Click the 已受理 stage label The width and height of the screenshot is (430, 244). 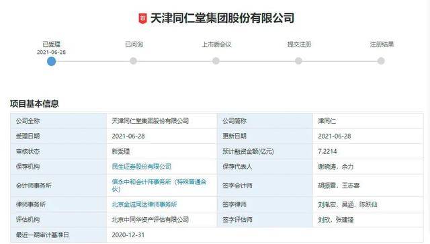point(51,44)
